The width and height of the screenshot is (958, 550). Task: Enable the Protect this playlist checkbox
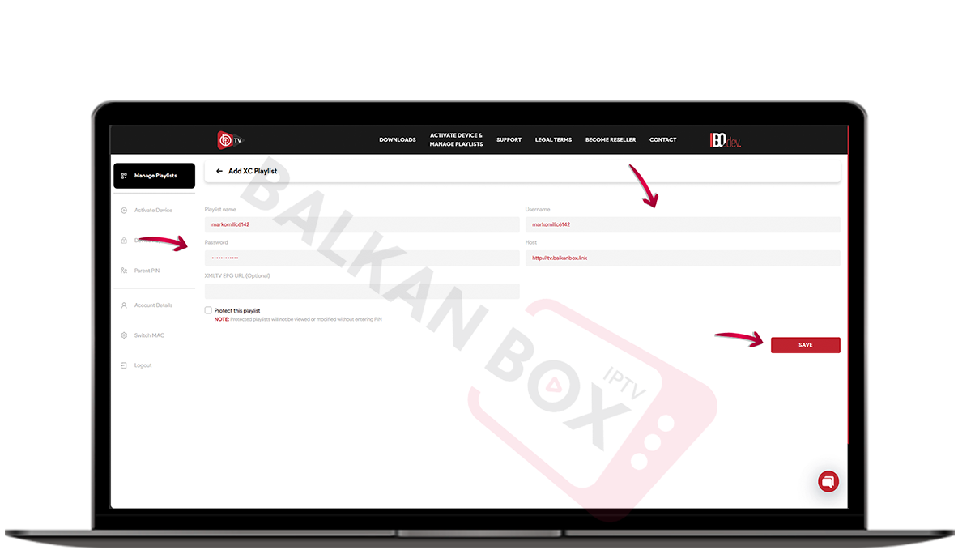tap(208, 310)
